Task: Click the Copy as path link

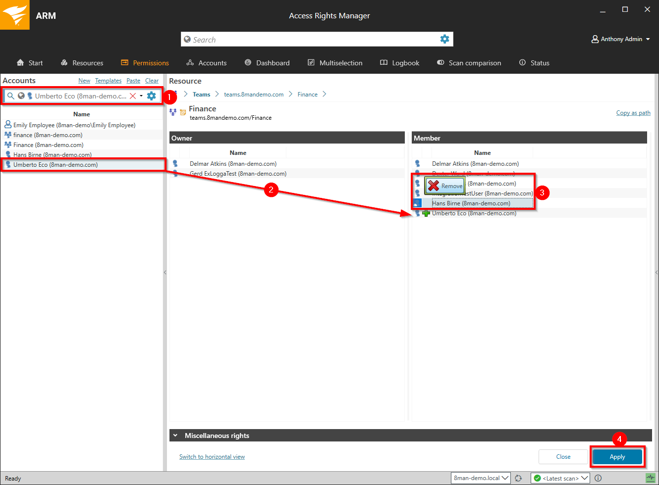Action: [633, 113]
